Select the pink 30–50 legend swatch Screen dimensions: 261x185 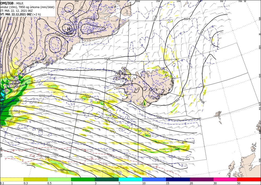[x=226, y=179]
